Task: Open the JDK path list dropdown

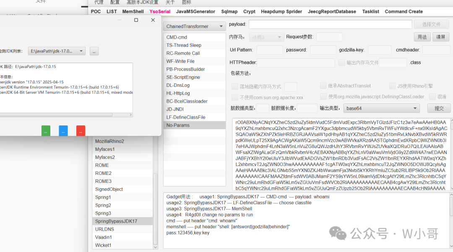Action: (x=57, y=51)
